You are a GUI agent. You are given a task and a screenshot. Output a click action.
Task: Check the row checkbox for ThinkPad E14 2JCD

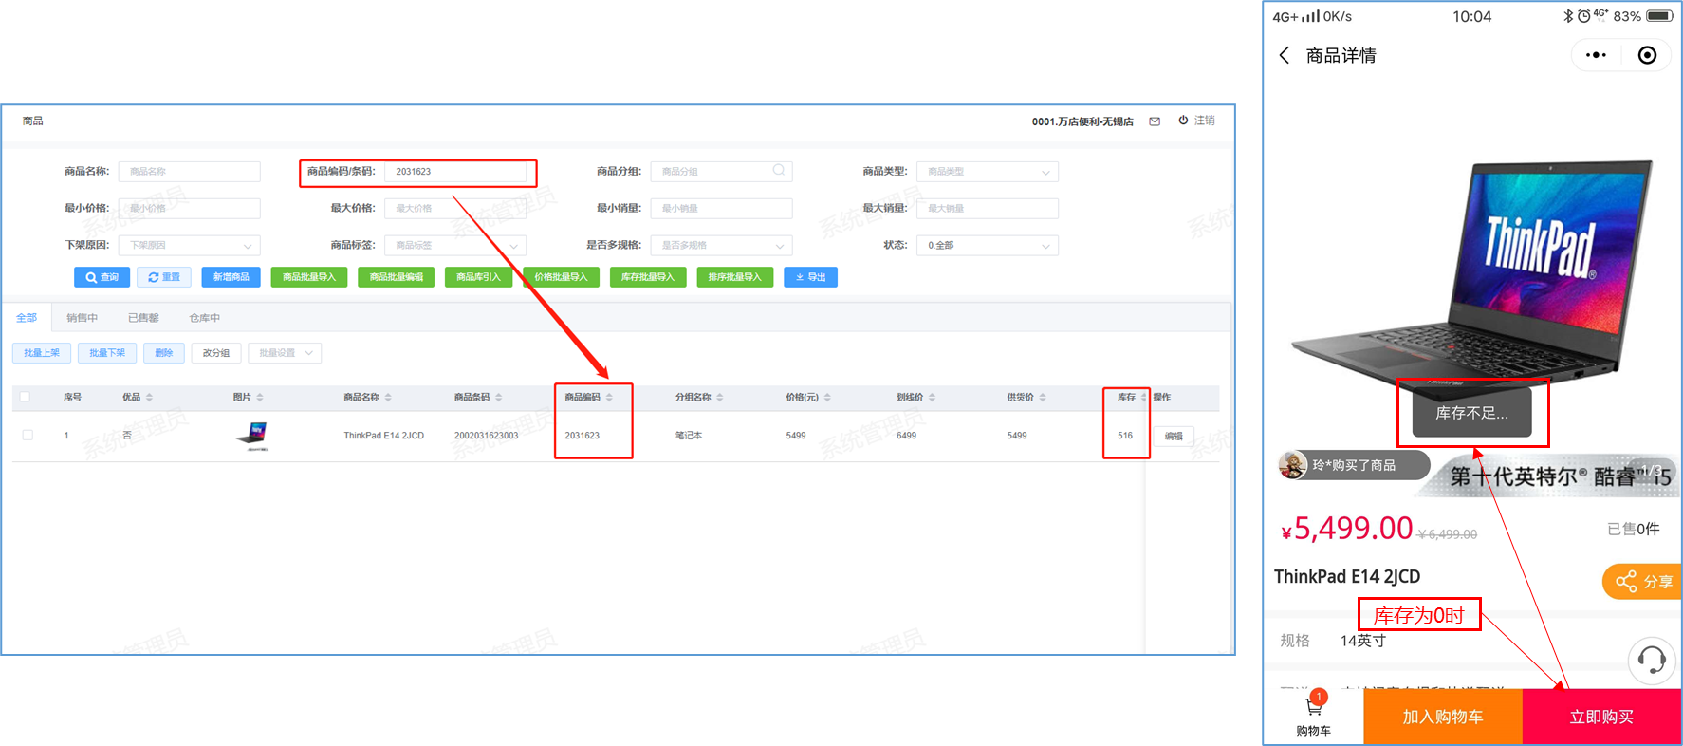[x=28, y=436]
